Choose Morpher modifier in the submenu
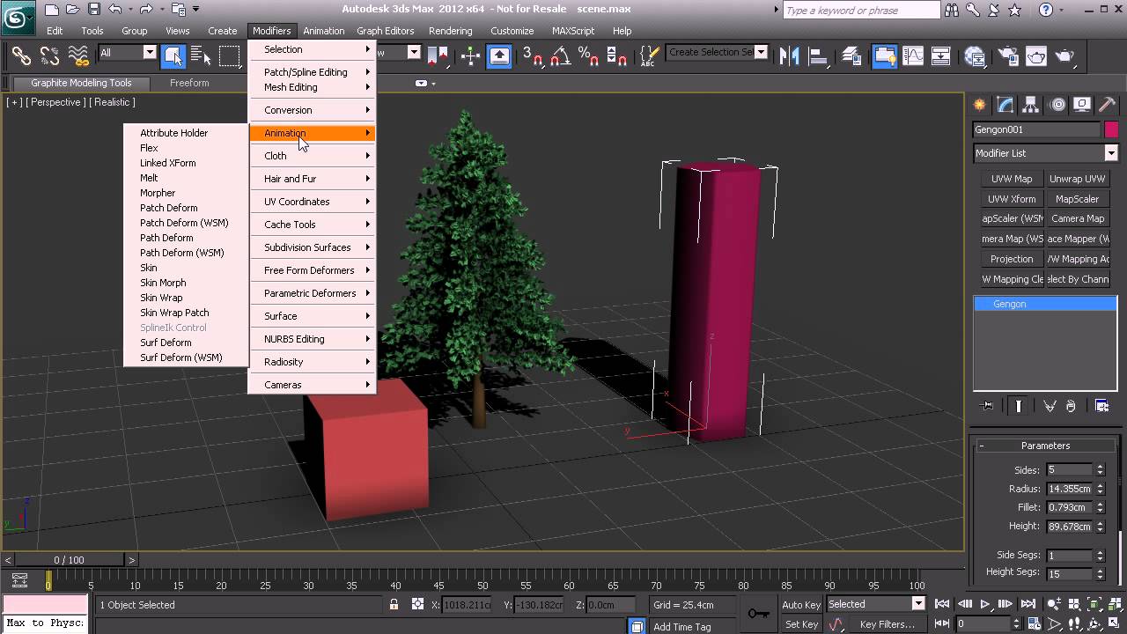 158,193
